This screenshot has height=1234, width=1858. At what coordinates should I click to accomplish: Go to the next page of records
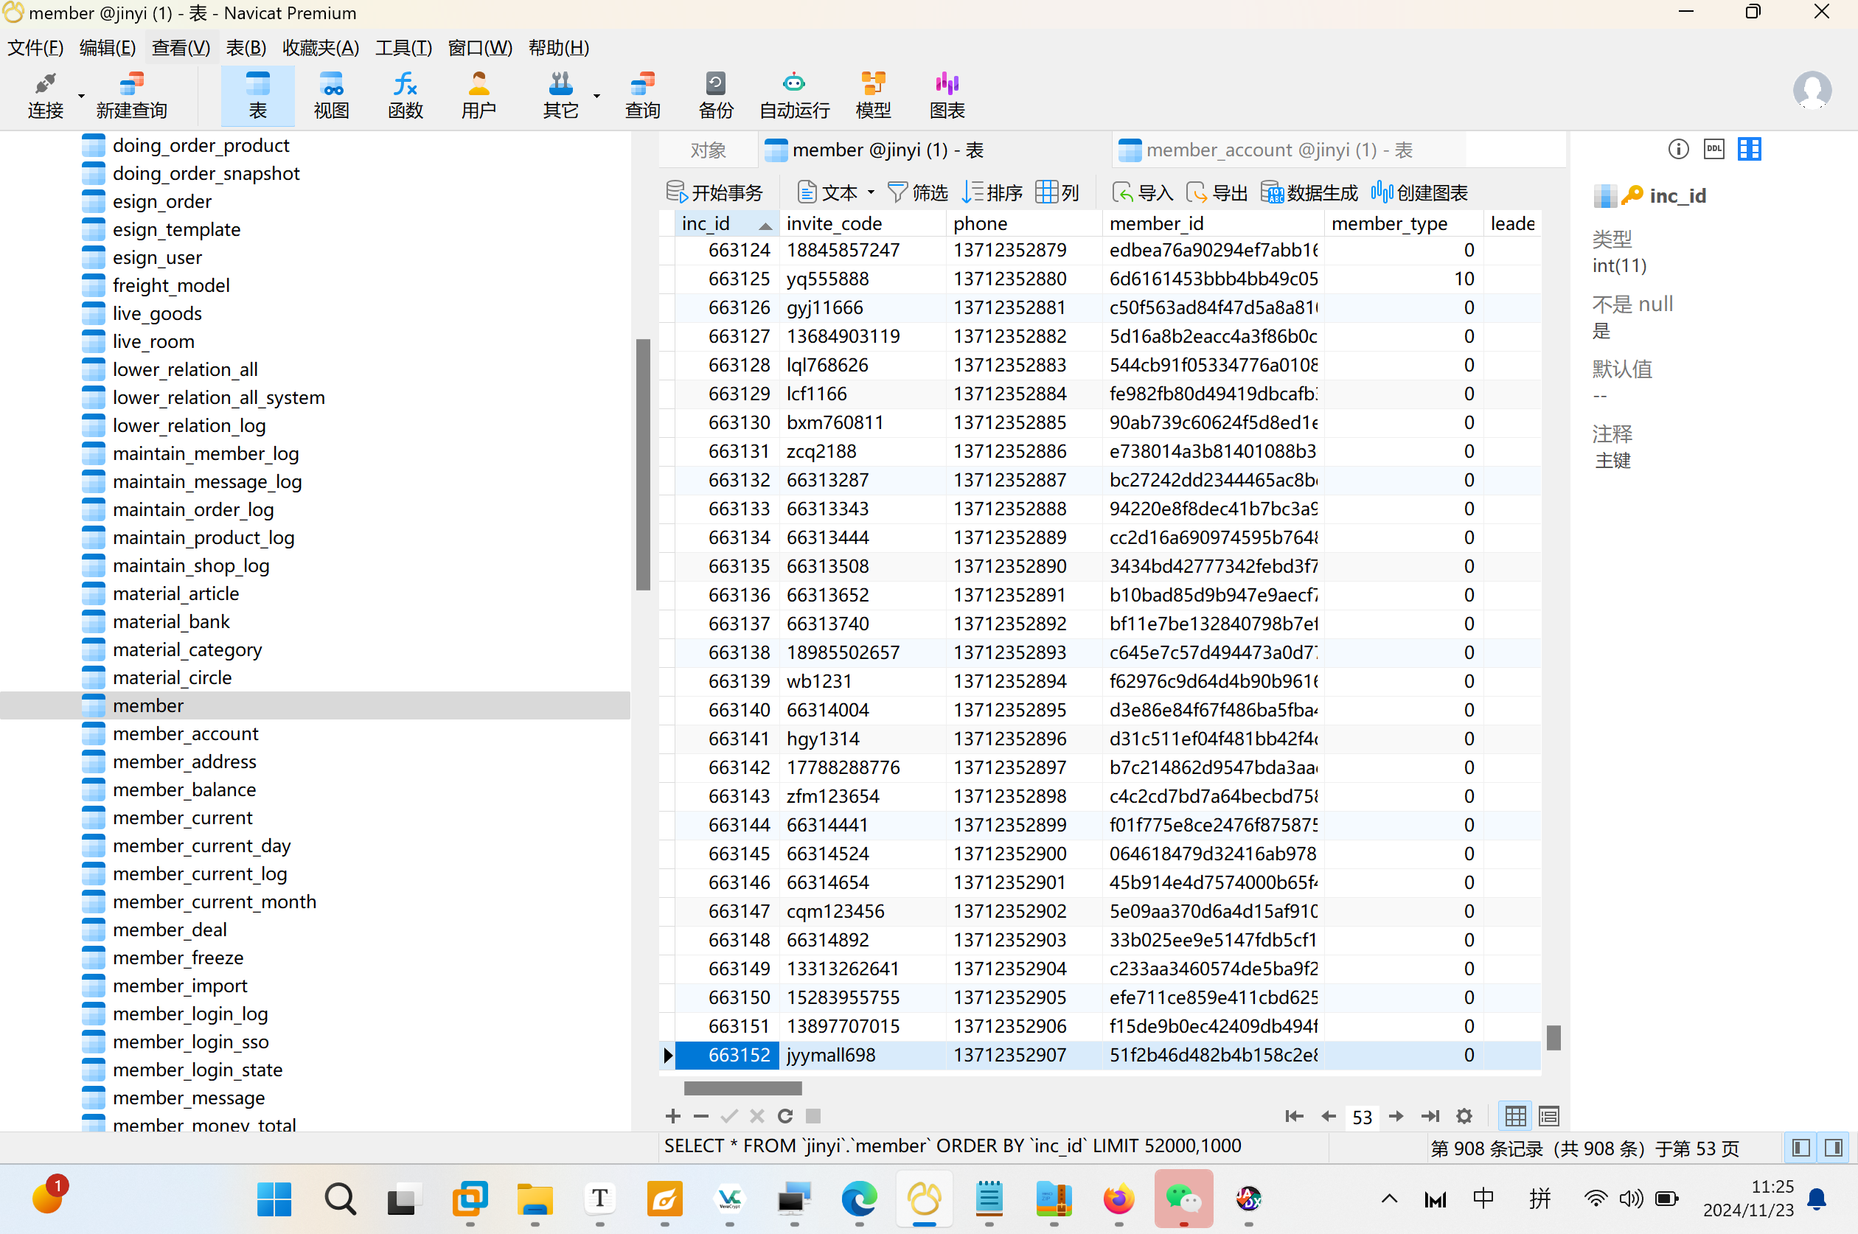[1396, 1116]
